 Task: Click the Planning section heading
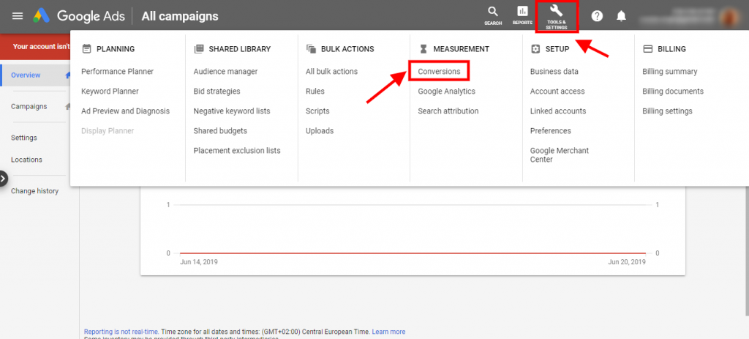(108, 49)
